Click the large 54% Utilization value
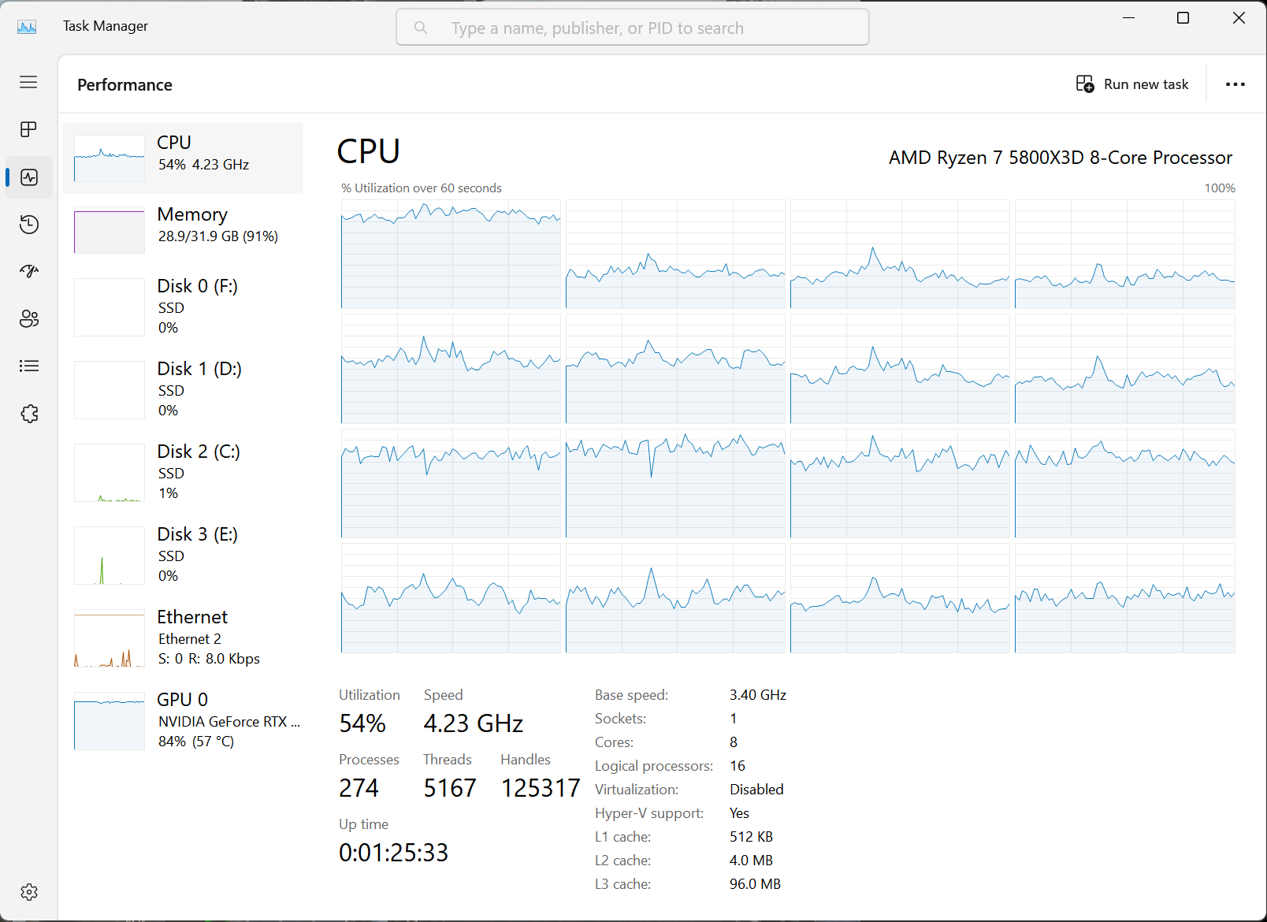This screenshot has width=1267, height=922. pos(362,723)
